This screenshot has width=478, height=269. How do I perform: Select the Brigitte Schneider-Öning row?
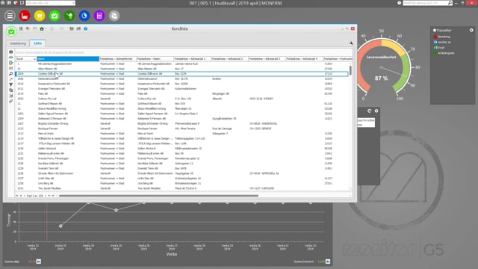coord(181,123)
